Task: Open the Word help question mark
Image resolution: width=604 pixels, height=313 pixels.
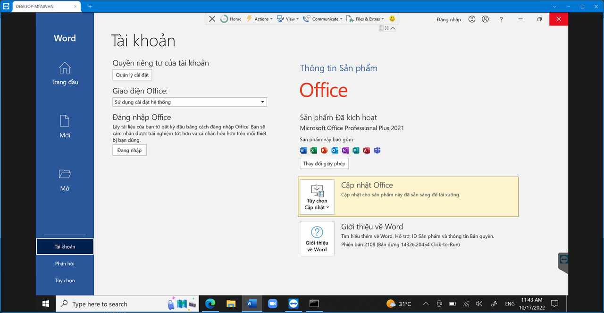Action: click(x=501, y=19)
